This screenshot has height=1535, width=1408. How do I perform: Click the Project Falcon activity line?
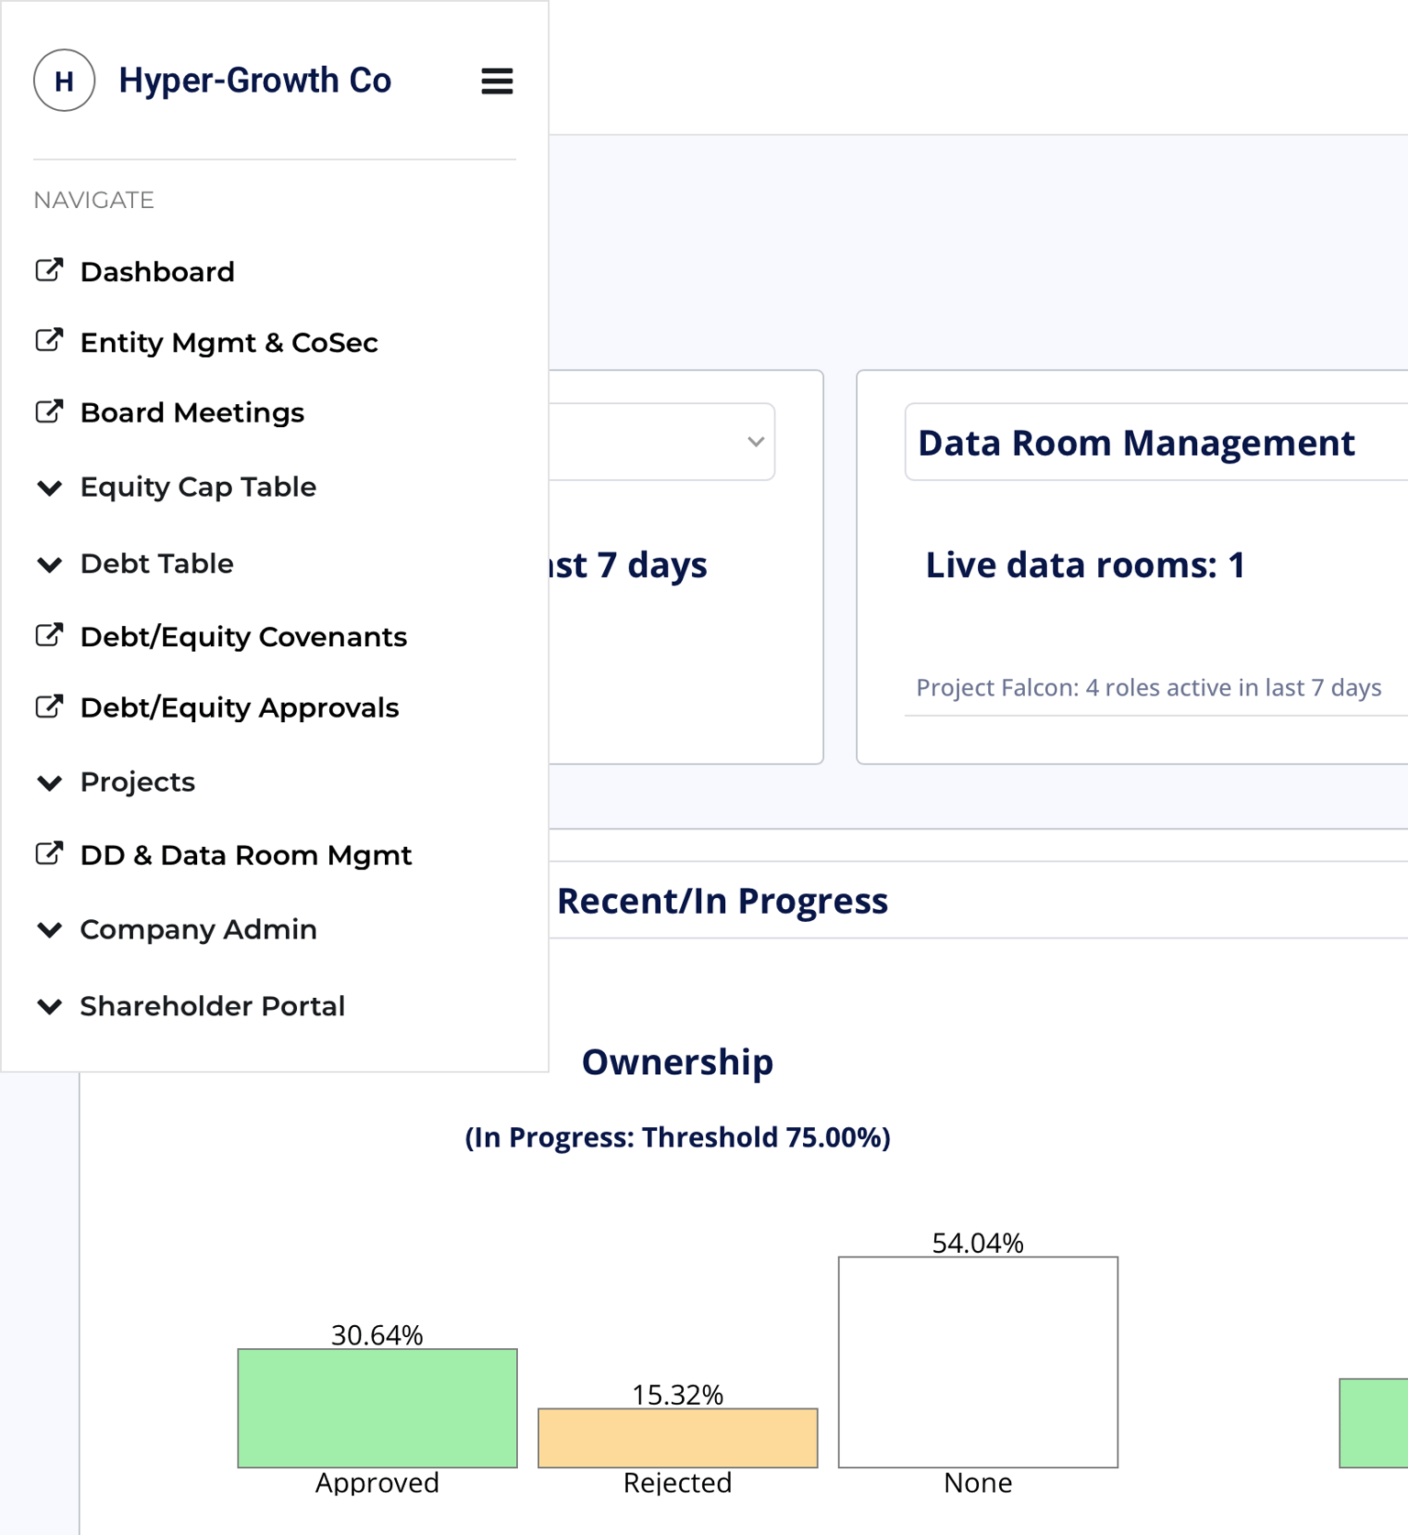click(1149, 687)
